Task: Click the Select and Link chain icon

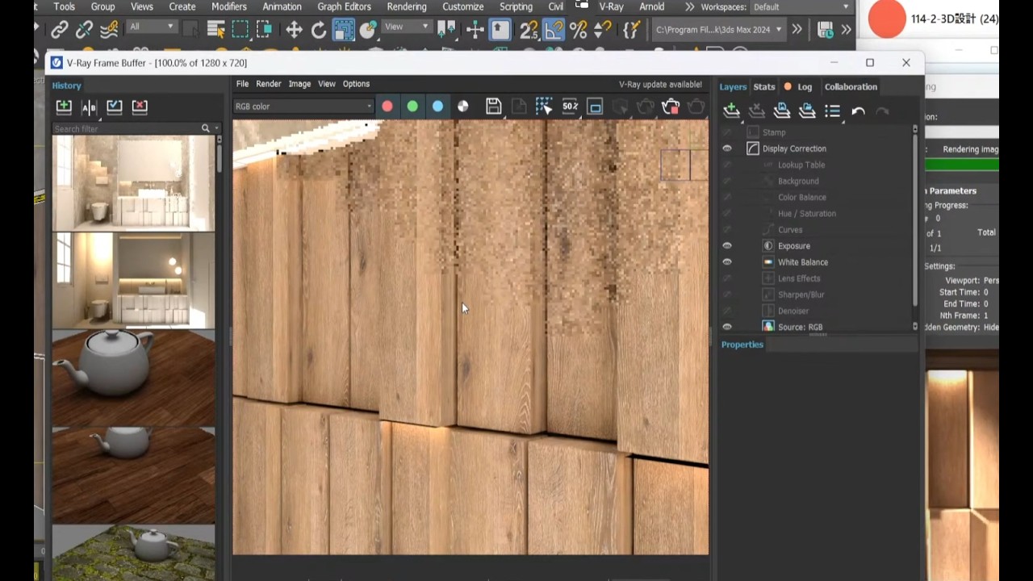Action: point(59,30)
